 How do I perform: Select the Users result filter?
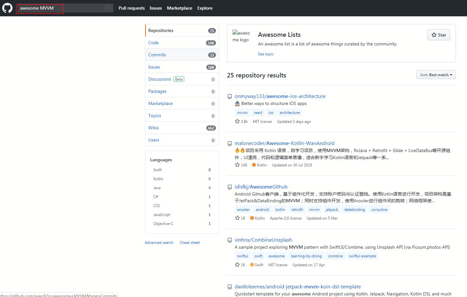(x=182, y=140)
